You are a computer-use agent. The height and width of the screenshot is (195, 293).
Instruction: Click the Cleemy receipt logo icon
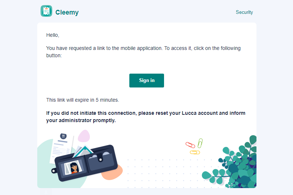46,11
